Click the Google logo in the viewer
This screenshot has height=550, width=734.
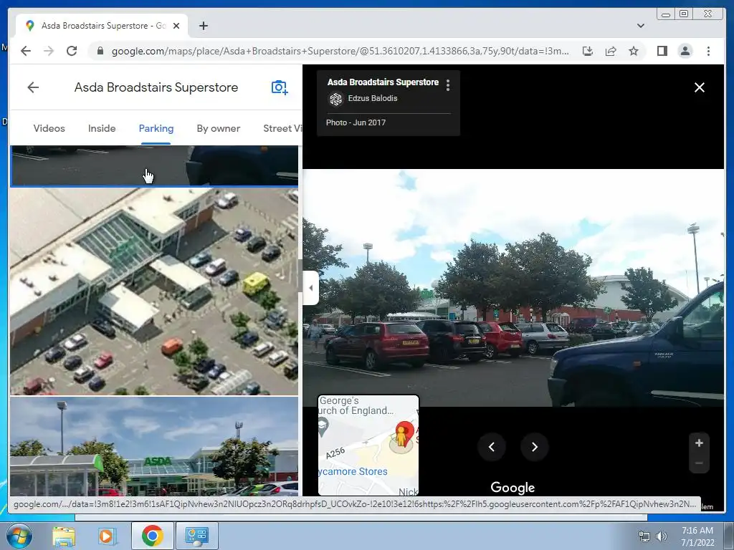point(513,487)
